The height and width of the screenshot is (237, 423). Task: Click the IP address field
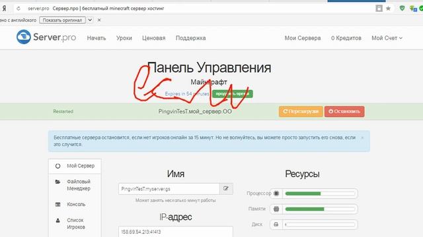[x=176, y=232]
